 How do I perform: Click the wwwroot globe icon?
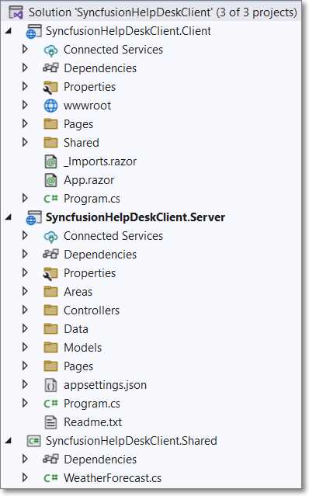pyautogui.click(x=50, y=106)
